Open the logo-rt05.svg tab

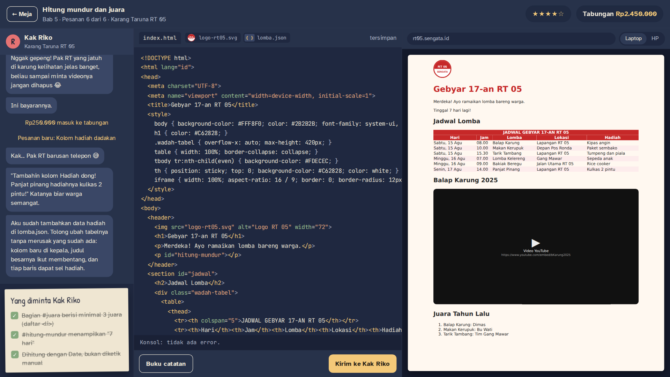pos(213,38)
